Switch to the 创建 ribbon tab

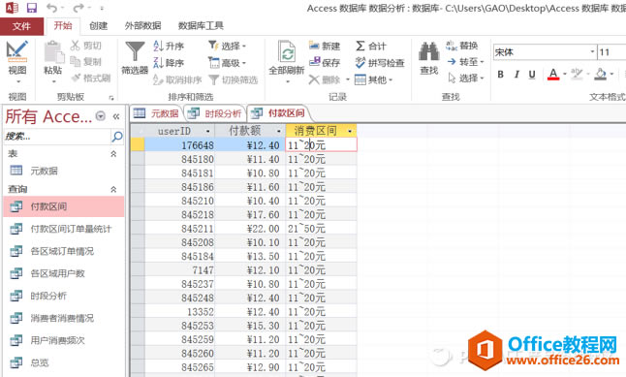pyautogui.click(x=98, y=26)
